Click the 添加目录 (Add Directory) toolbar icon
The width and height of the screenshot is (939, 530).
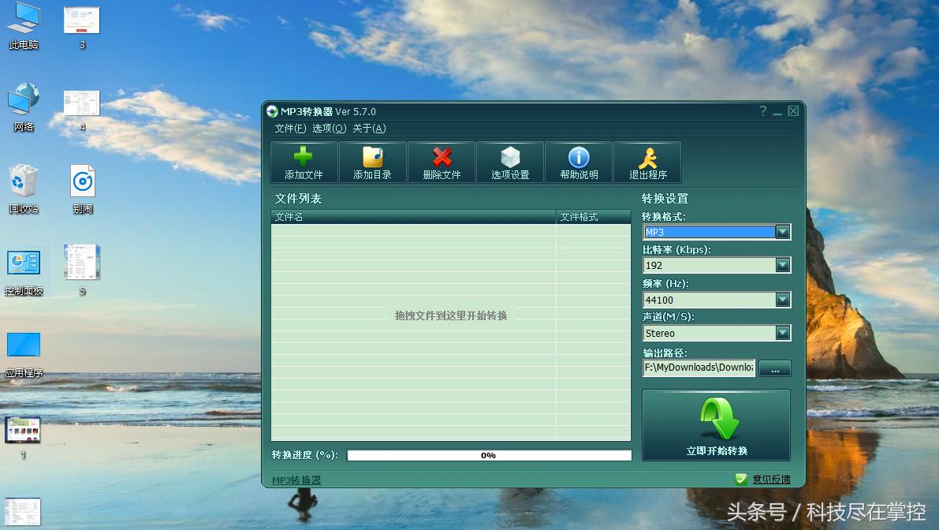click(372, 162)
